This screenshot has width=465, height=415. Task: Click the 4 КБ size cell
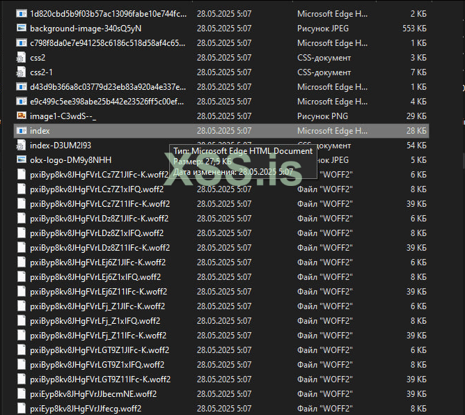418,102
